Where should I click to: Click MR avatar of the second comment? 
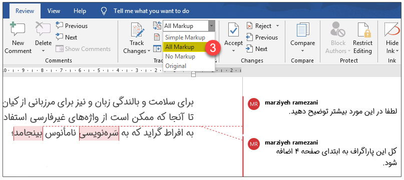pos(253,144)
